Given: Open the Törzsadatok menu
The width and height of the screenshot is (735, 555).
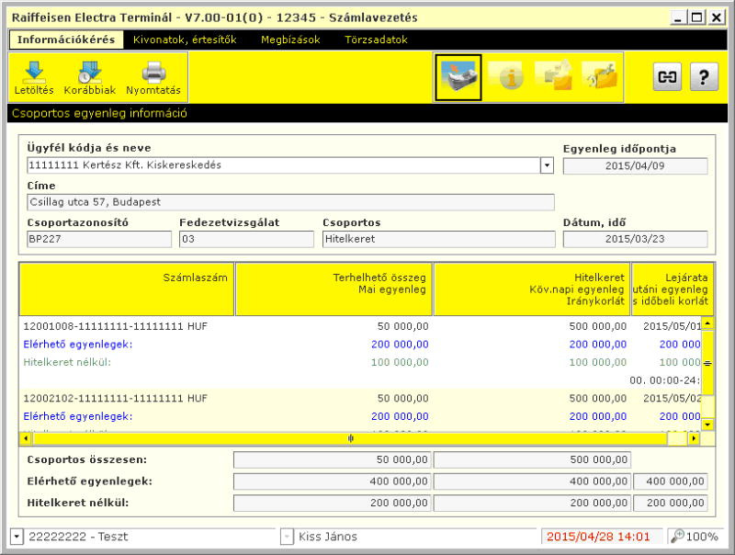Looking at the screenshot, I should [x=376, y=40].
